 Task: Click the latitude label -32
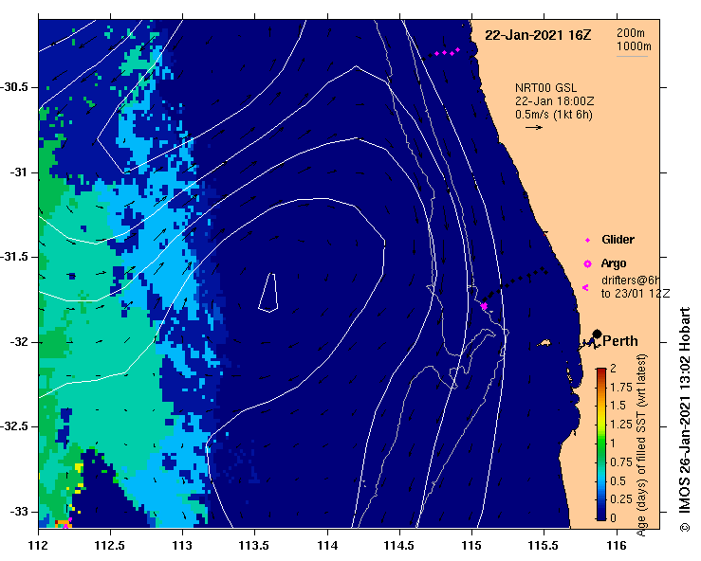18,342
